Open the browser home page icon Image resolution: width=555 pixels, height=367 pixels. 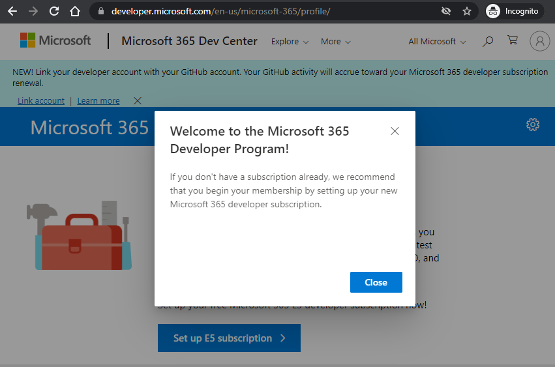75,11
